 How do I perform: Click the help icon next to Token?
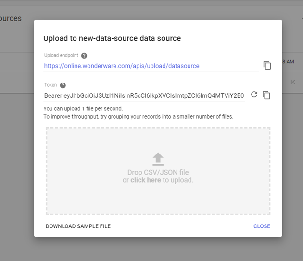pos(63,85)
